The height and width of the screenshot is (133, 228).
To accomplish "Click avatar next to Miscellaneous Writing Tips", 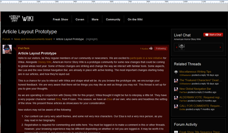I will pos(176,72).
